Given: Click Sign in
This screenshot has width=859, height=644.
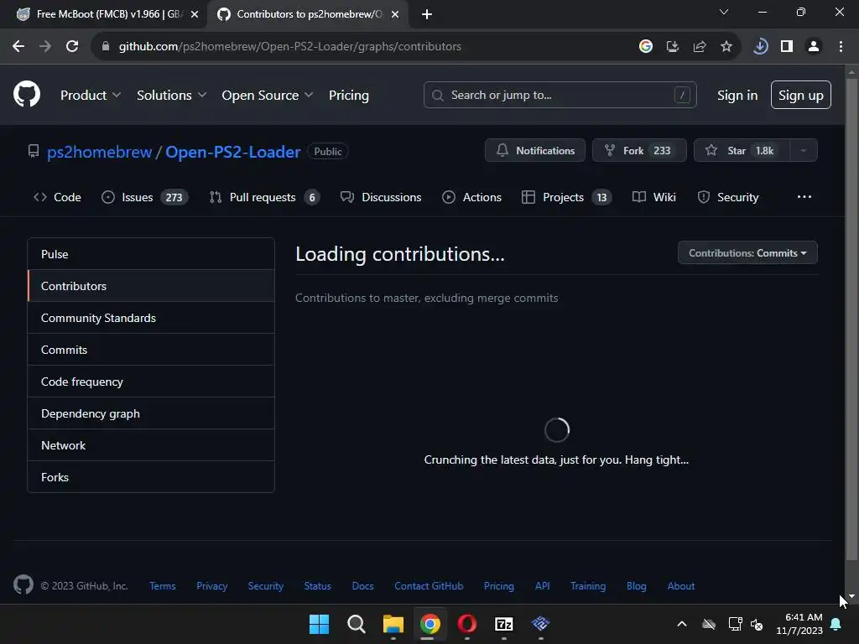Looking at the screenshot, I should (x=737, y=95).
